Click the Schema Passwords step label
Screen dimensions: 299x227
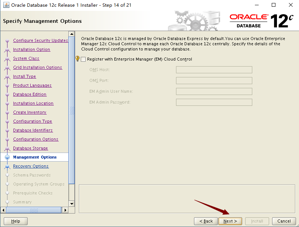[x=32, y=175]
